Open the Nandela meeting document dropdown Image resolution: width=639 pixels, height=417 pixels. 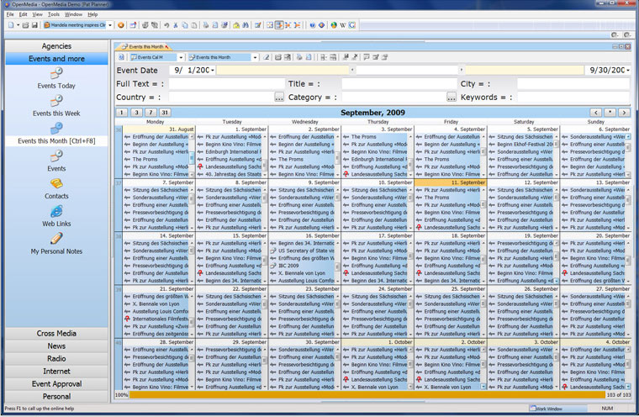112,25
